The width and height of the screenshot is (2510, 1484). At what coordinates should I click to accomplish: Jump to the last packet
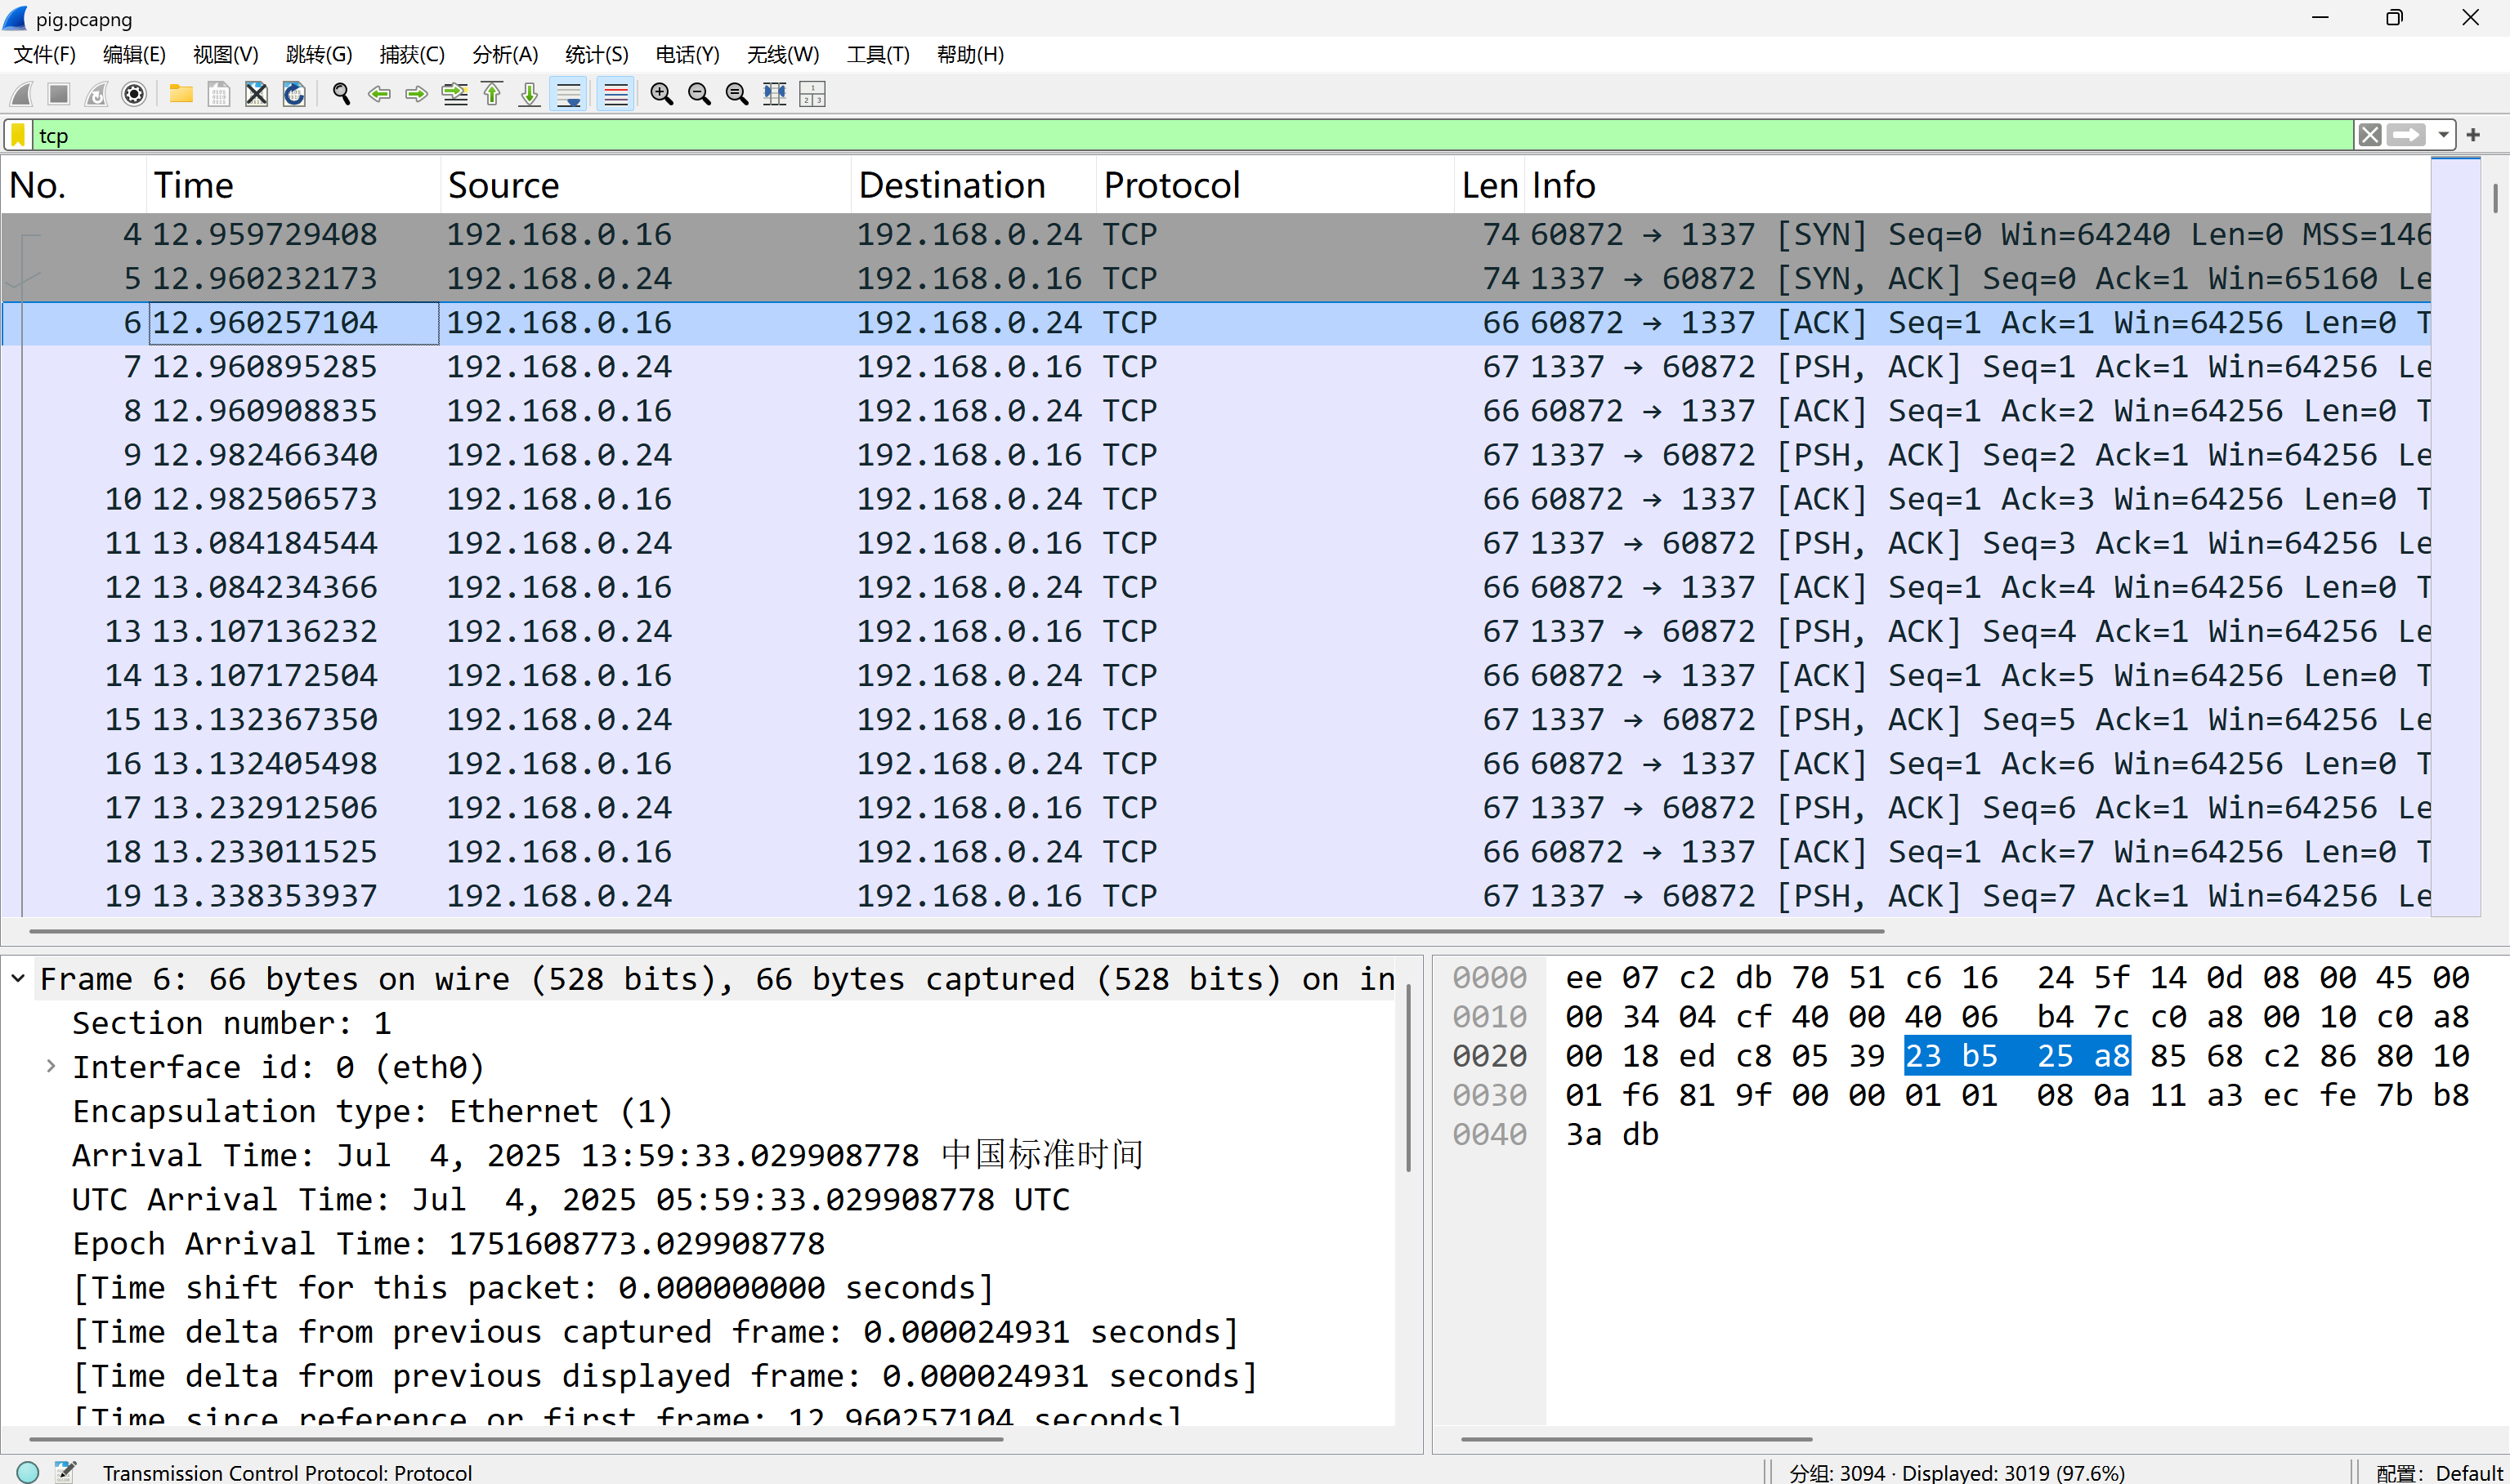pyautogui.click(x=529, y=94)
